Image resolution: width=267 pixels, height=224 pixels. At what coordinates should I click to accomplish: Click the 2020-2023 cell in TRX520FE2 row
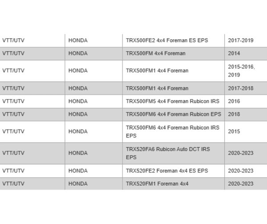[x=240, y=171]
